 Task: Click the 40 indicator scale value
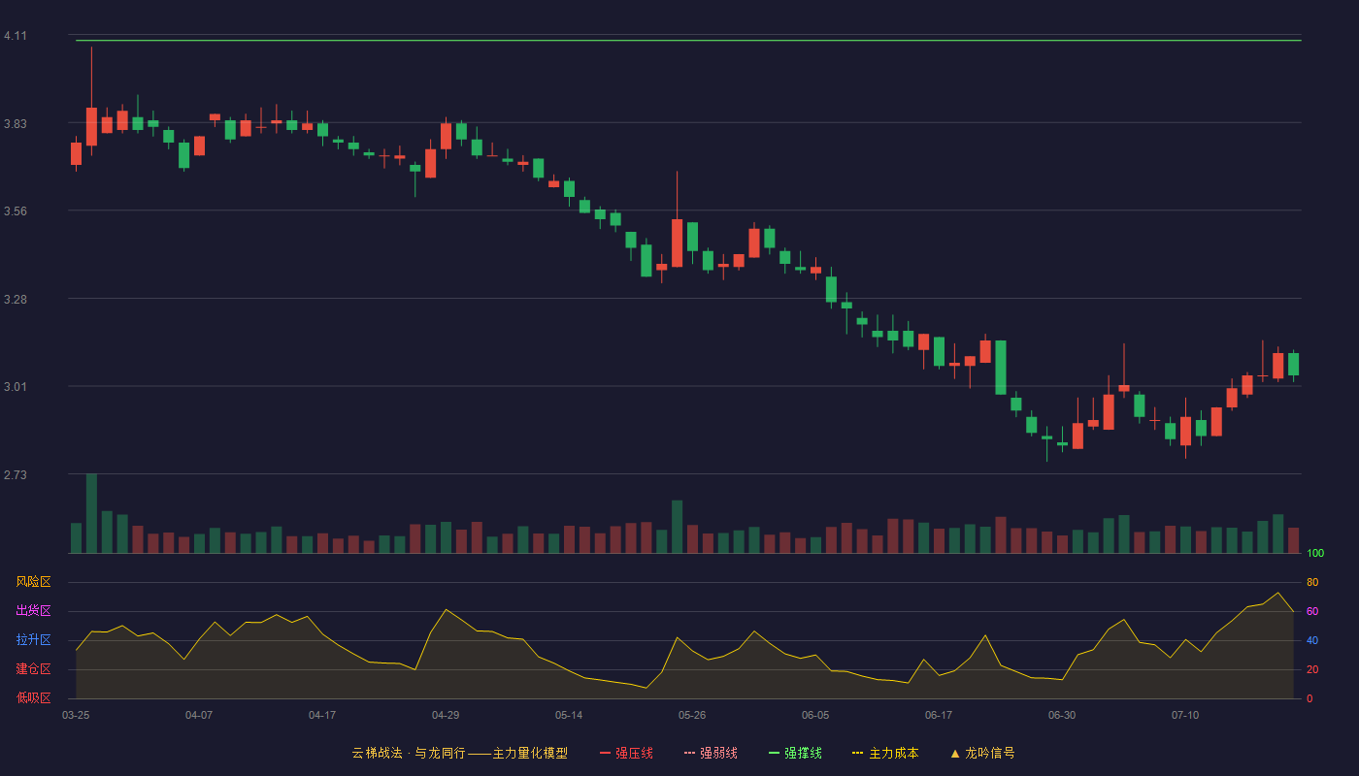tap(1312, 640)
